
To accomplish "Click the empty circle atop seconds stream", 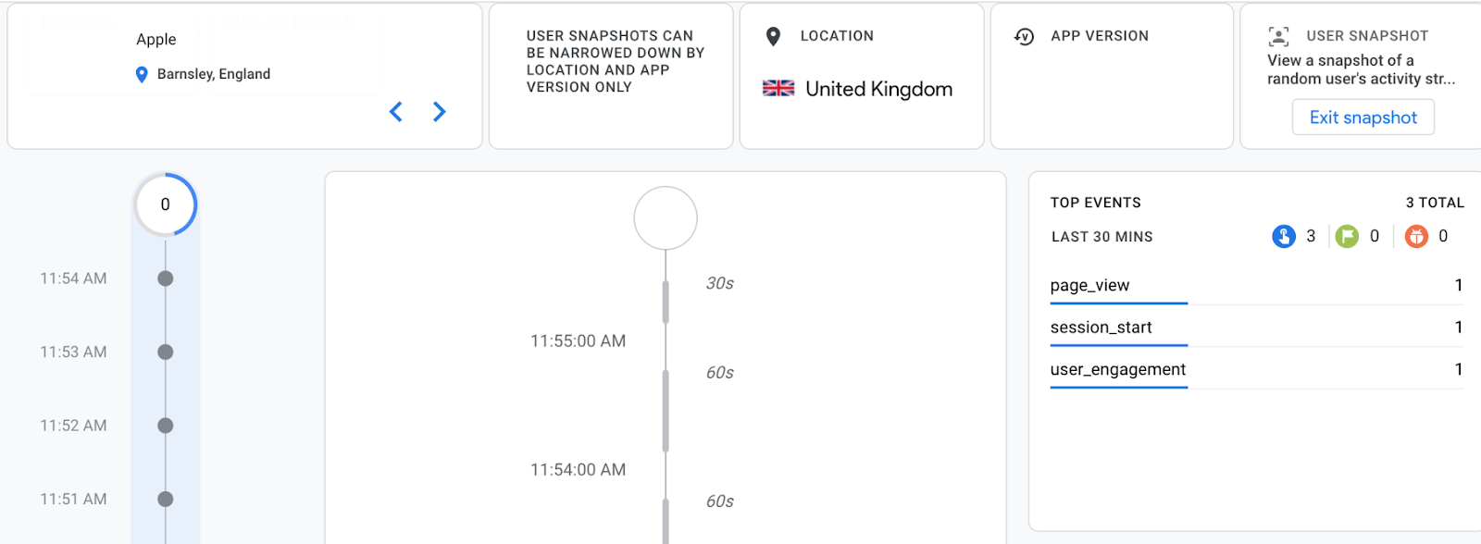I will click(666, 218).
